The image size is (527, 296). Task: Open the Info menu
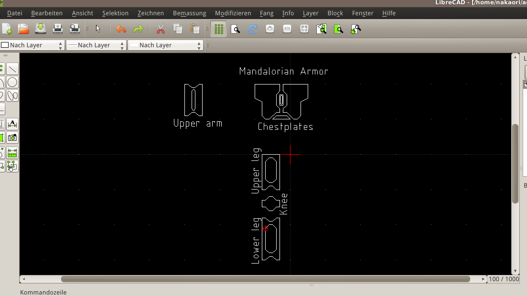pyautogui.click(x=288, y=13)
